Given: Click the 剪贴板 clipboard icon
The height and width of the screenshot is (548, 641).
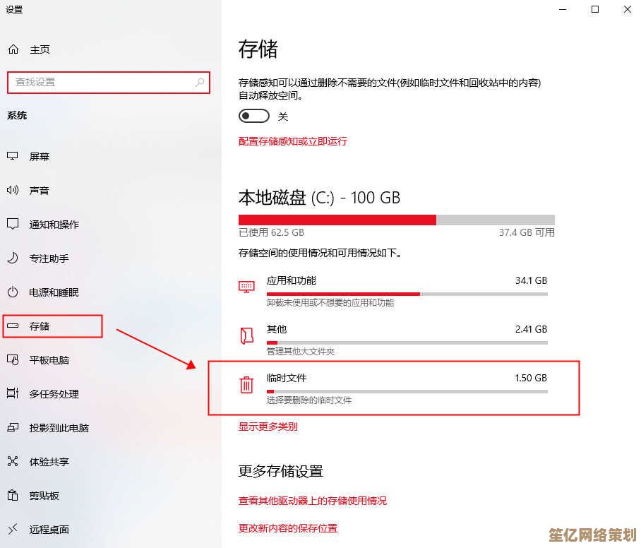Looking at the screenshot, I should coord(13,495).
